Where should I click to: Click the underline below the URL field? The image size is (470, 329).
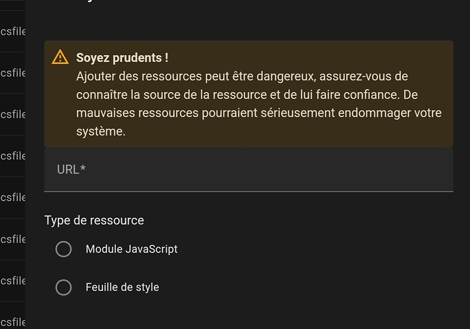249,191
